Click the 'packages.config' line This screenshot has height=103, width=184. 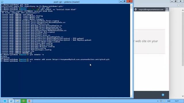26,50
